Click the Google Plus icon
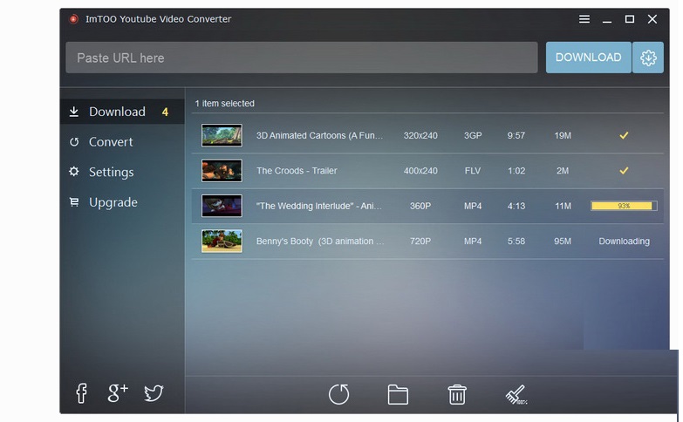This screenshot has width=683, height=422. [118, 393]
